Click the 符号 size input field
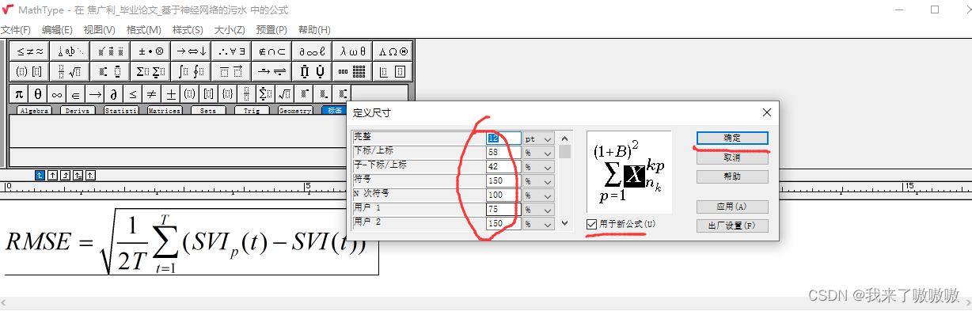This screenshot has width=972, height=311. pos(503,181)
